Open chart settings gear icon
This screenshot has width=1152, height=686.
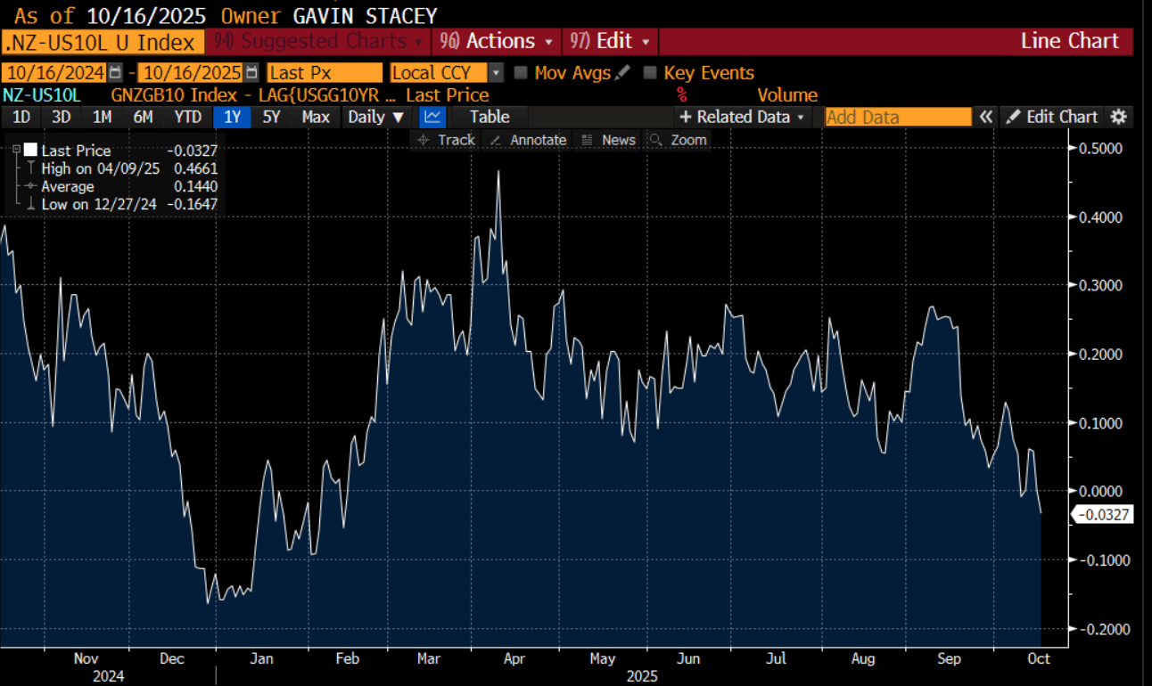tap(1119, 117)
